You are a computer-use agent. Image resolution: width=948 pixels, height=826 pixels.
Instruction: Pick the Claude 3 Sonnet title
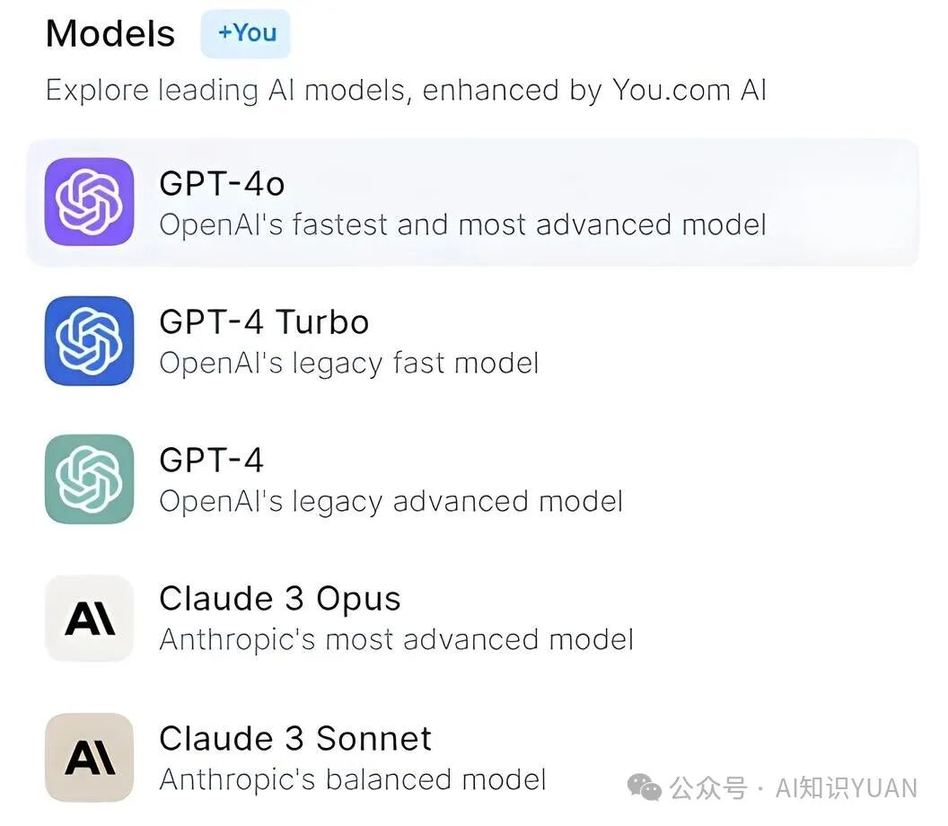295,738
